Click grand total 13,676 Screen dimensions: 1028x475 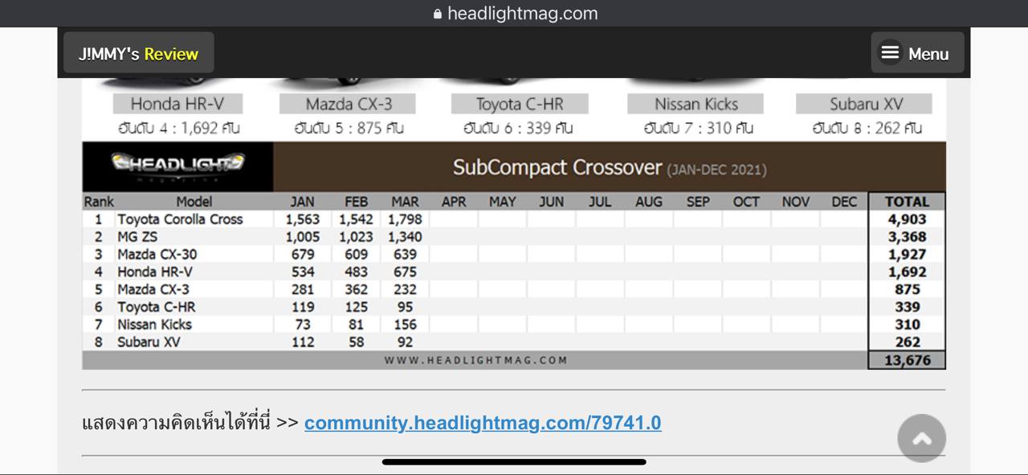908,360
